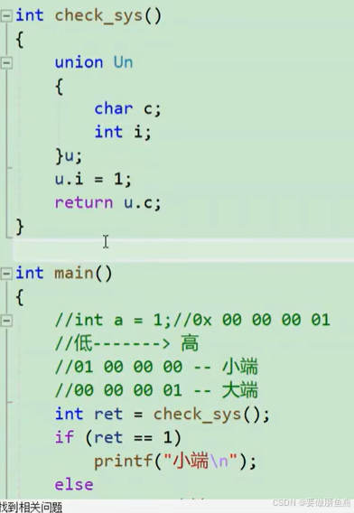Click the comment line with 低 and 高
Image resolution: width=354 pixels, height=513 pixels.
[126, 343]
